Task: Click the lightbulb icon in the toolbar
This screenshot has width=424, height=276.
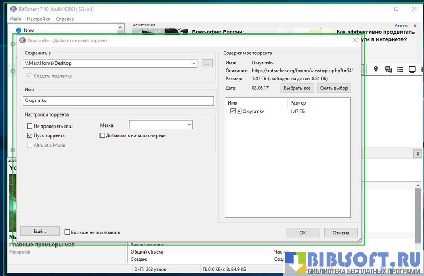Action: (376, 70)
